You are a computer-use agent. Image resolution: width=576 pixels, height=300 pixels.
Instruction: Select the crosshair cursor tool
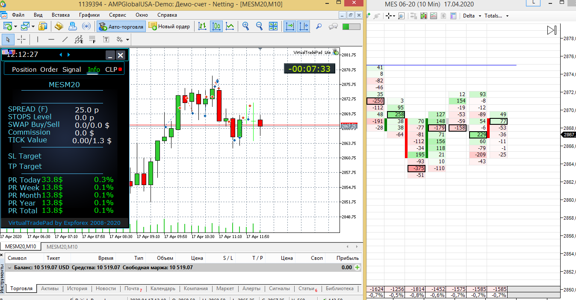tap(21, 40)
